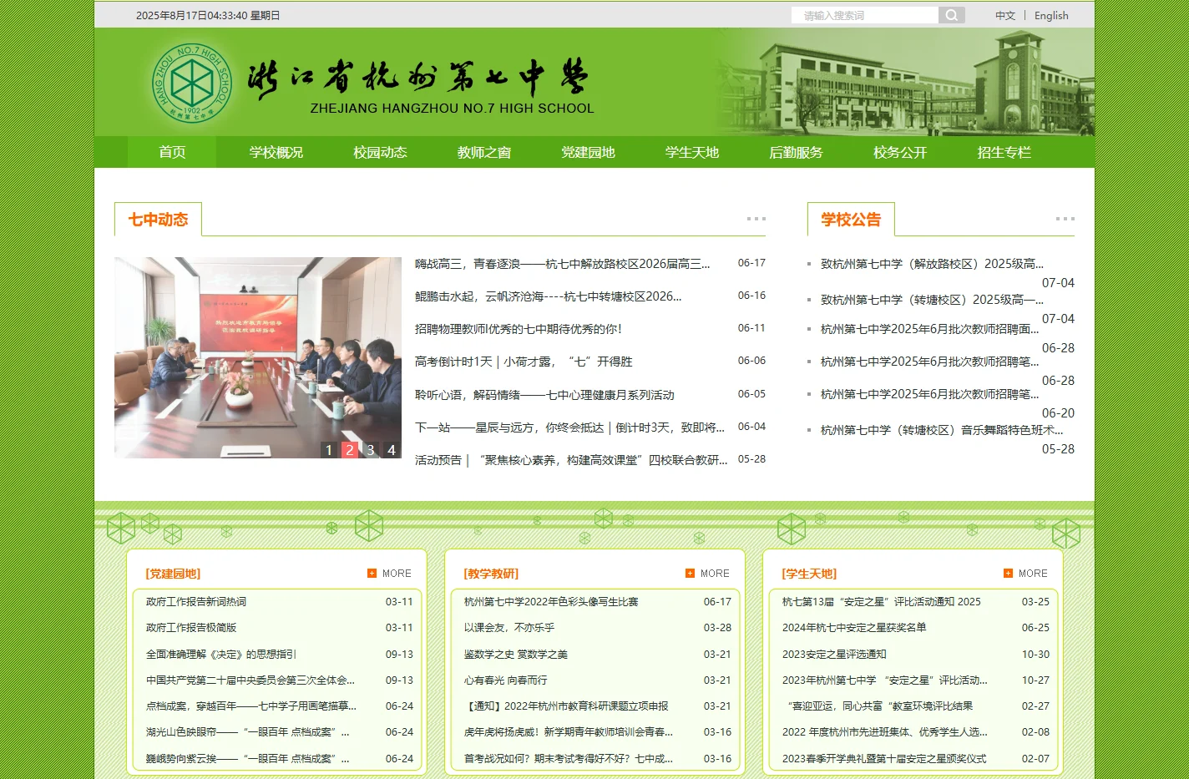The width and height of the screenshot is (1189, 779).
Task: Click the plus icon beside 学生天地 MORE
Action: (x=1008, y=573)
